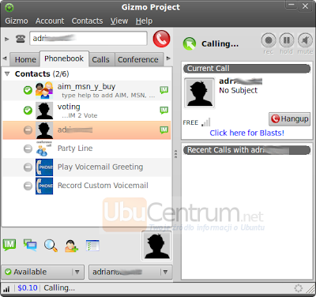Click the panel splitter handle dots
This screenshot has height=297, width=316.
click(x=176, y=154)
